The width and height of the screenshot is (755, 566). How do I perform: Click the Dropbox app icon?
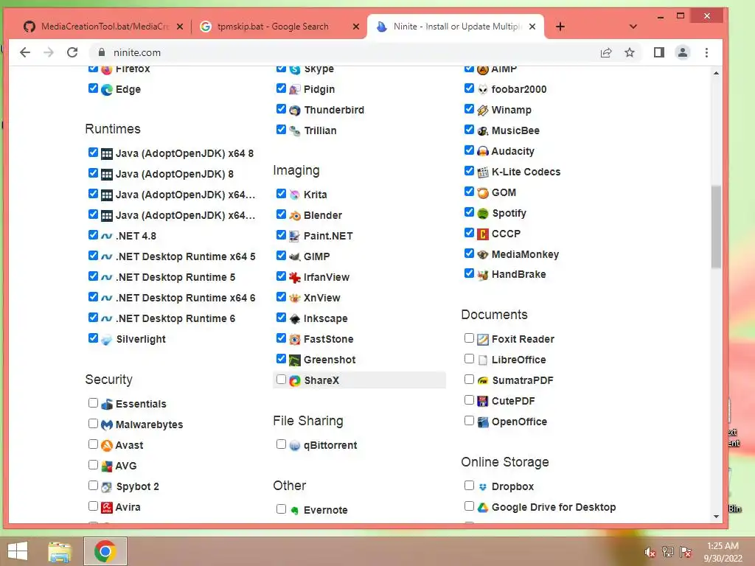[x=482, y=487]
